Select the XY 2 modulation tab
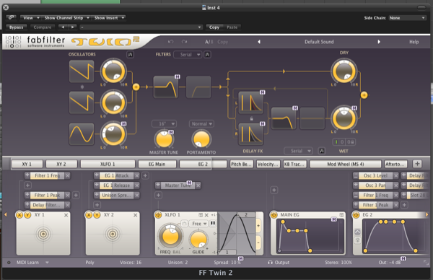 click(x=61, y=164)
